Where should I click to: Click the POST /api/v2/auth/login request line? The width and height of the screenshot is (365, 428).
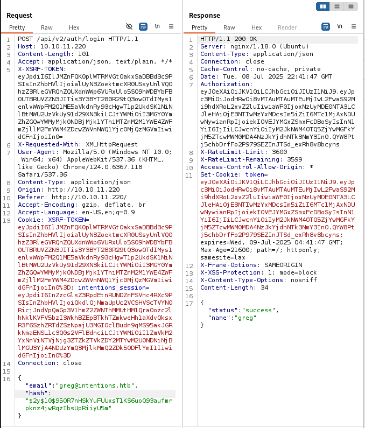click(x=78, y=39)
